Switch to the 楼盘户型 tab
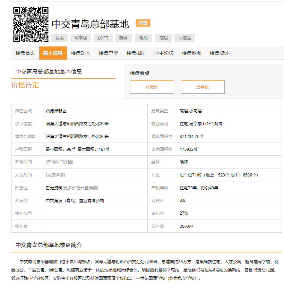The height and width of the screenshot is (293, 284). tap(109, 53)
